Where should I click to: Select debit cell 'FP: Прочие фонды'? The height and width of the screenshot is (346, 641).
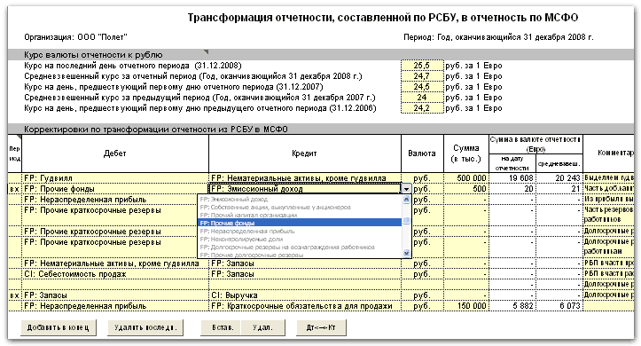coord(115,189)
